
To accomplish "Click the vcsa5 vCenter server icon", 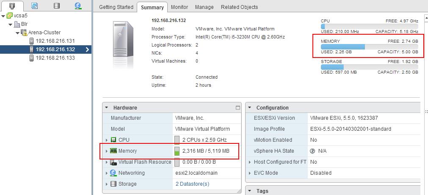I will (9, 16).
